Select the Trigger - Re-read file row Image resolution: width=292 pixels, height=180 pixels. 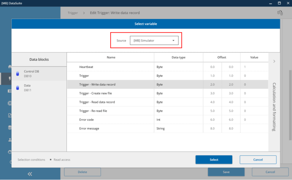coord(168,111)
